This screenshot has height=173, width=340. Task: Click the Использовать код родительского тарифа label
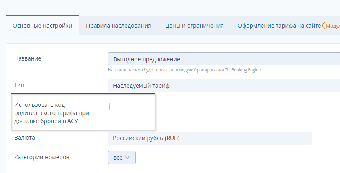(x=51, y=112)
